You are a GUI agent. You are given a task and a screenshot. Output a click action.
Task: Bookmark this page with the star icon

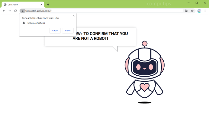[x=192, y=11]
